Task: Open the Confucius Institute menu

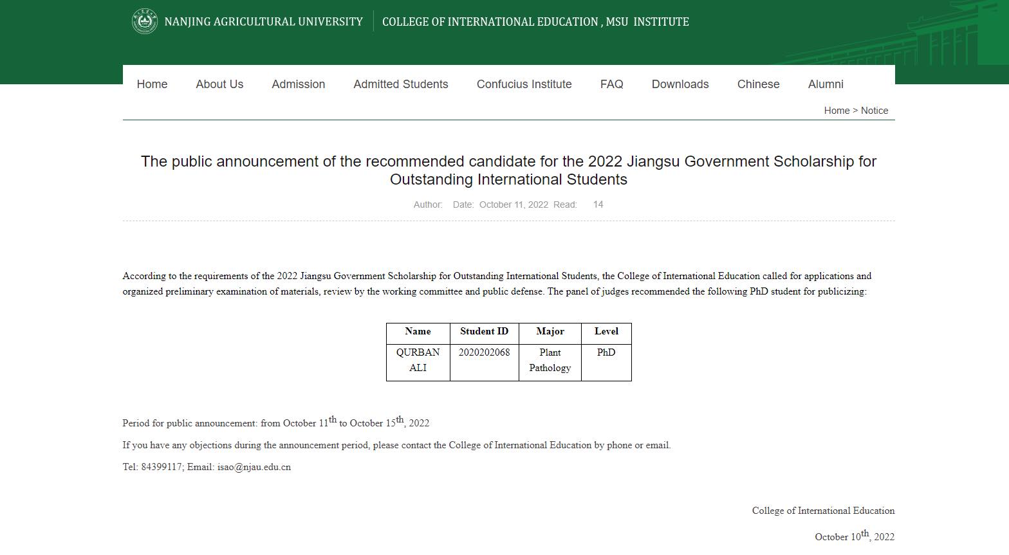Action: coord(524,84)
